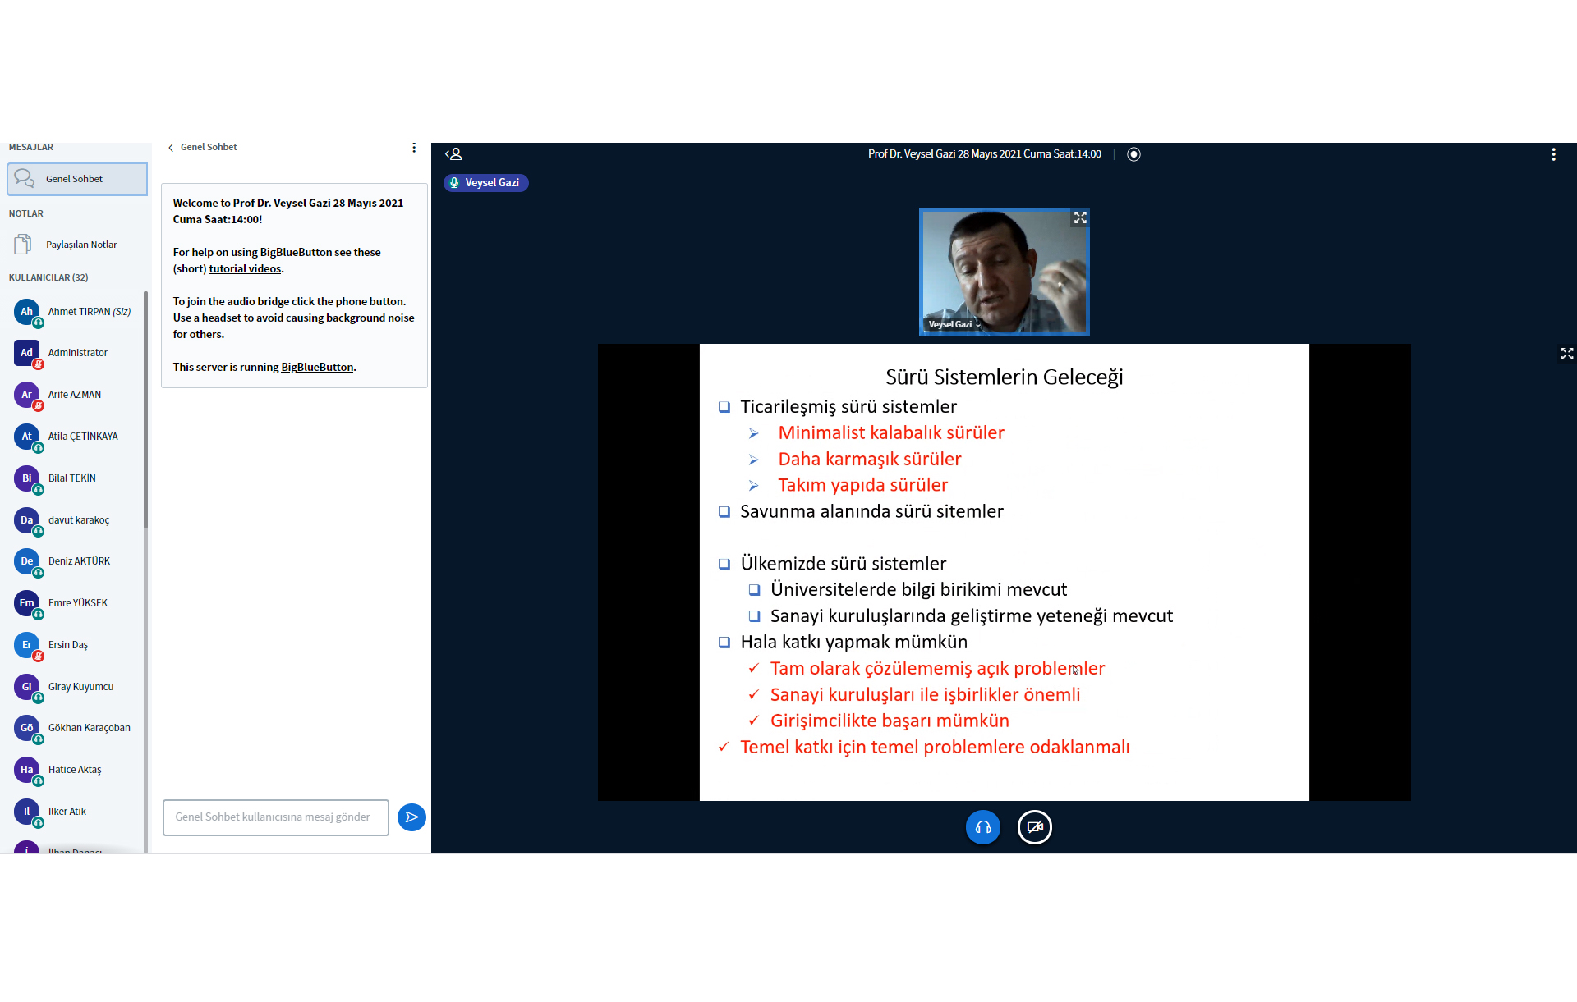Screen dimensions: 1577x1002
Task: Click the Veysel Gazi talking indicator
Action: point(486,183)
